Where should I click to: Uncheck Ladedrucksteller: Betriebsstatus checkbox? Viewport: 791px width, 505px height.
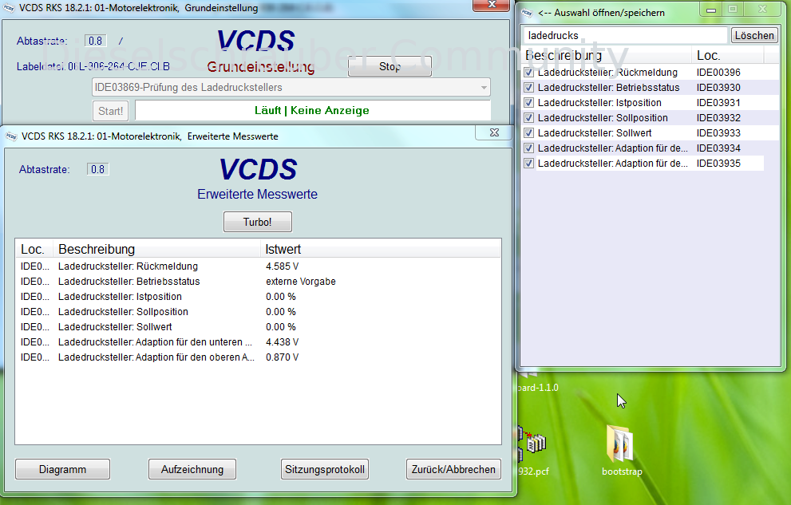(528, 88)
